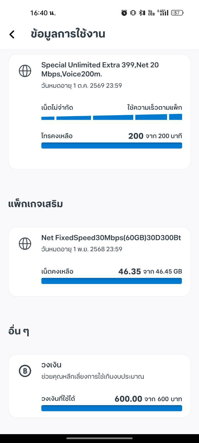Tap the วงเงินที่ใช้ได้ 600 baht progress bar

112,408
